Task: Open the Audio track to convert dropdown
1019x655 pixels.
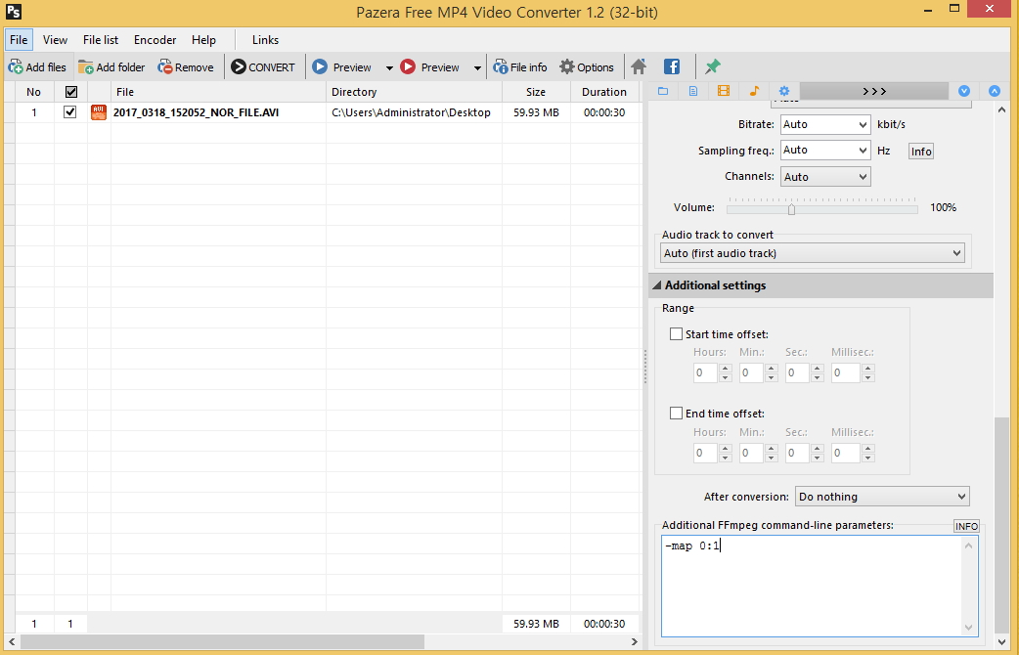Action: (x=813, y=253)
